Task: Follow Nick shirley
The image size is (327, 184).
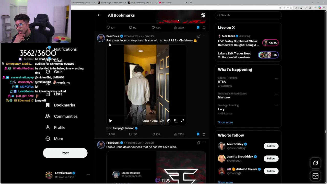Action: [271, 146]
